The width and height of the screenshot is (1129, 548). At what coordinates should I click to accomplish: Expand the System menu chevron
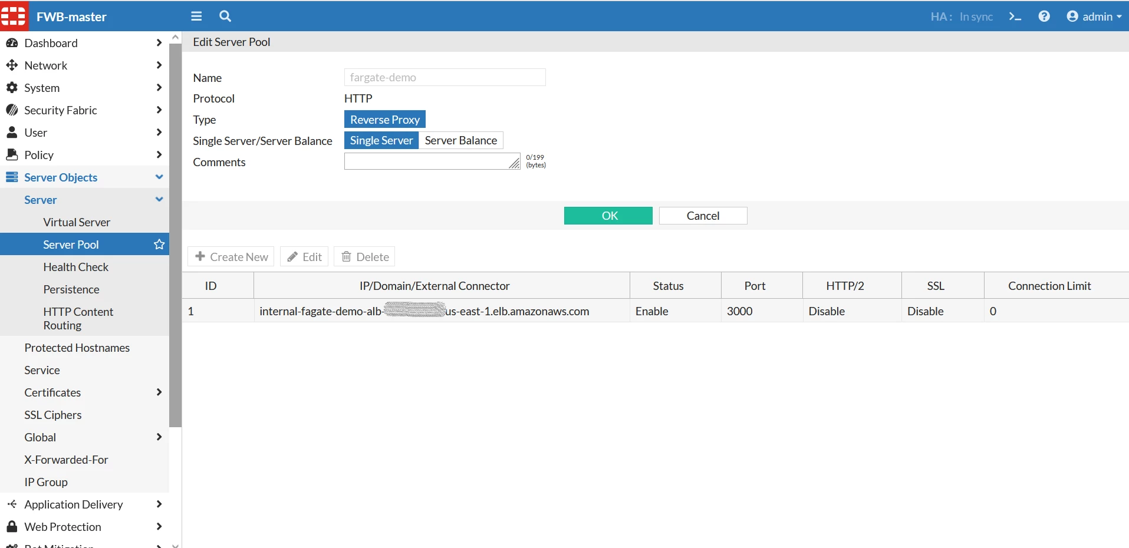coord(159,88)
